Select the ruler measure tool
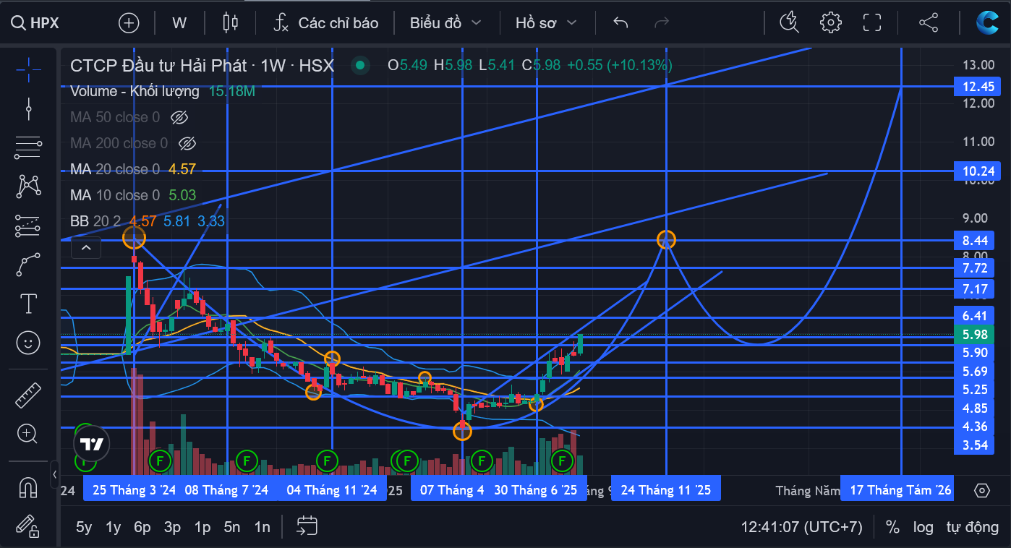Screen dimensions: 1011x548 coord(28,395)
